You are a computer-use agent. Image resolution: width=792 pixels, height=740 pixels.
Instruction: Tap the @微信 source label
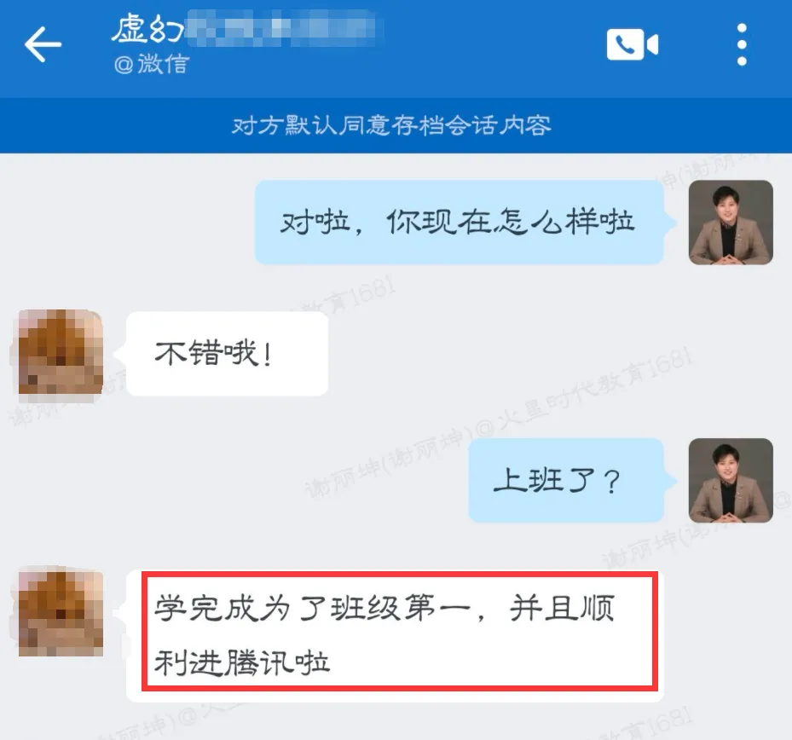[152, 64]
